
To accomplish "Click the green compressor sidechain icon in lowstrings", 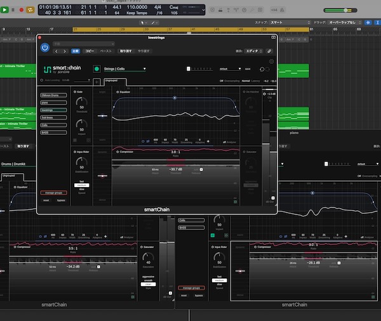I will coord(235,202).
